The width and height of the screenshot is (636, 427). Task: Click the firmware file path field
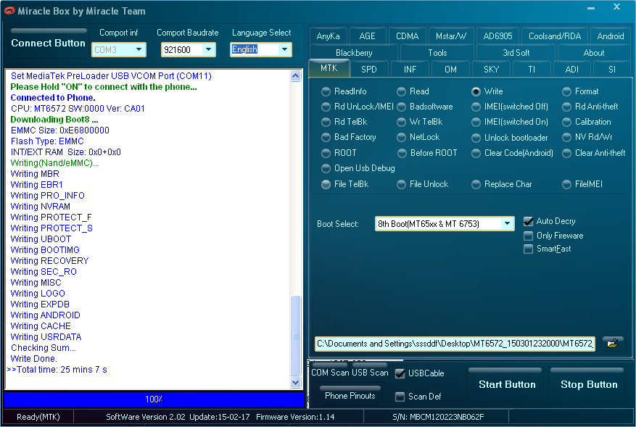coord(455,344)
